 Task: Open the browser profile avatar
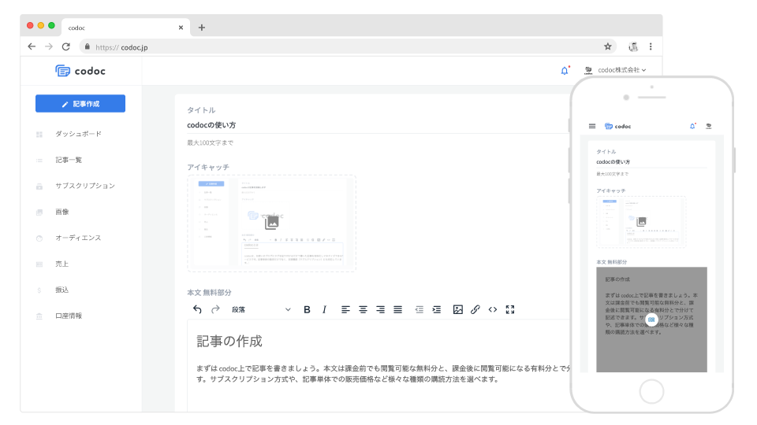coord(633,46)
